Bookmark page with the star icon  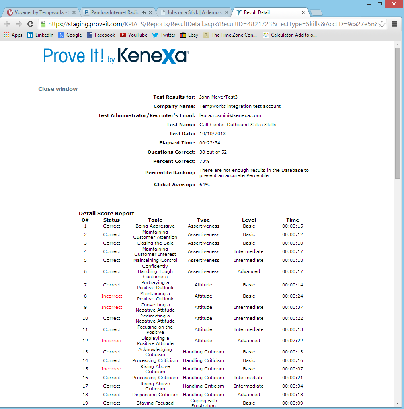point(382,24)
